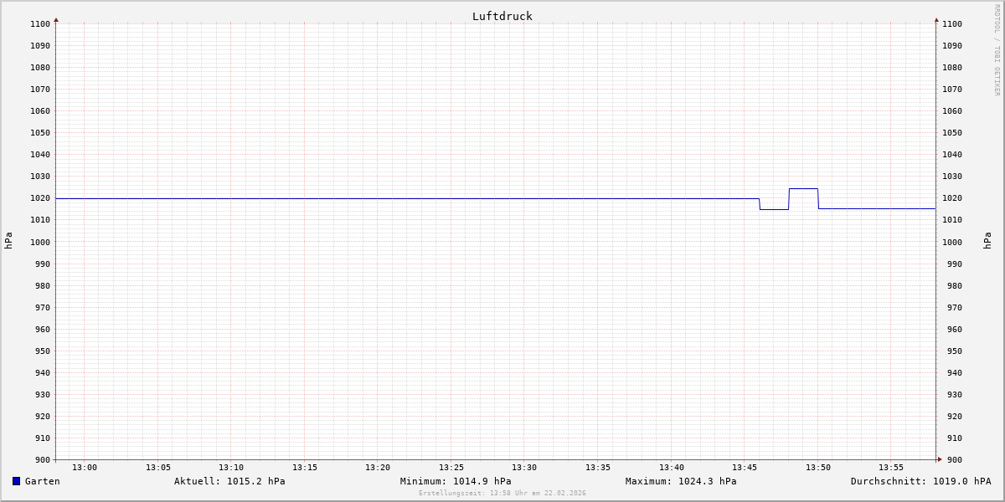
Task: Click the Minimum: 1014.9 hPa statistic
Action: 456,481
